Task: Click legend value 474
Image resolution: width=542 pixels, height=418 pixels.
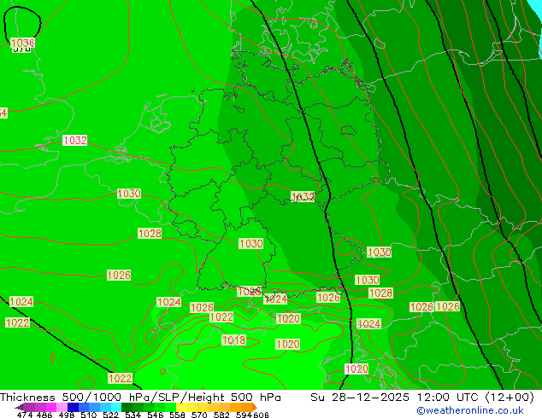Action: coord(25,415)
